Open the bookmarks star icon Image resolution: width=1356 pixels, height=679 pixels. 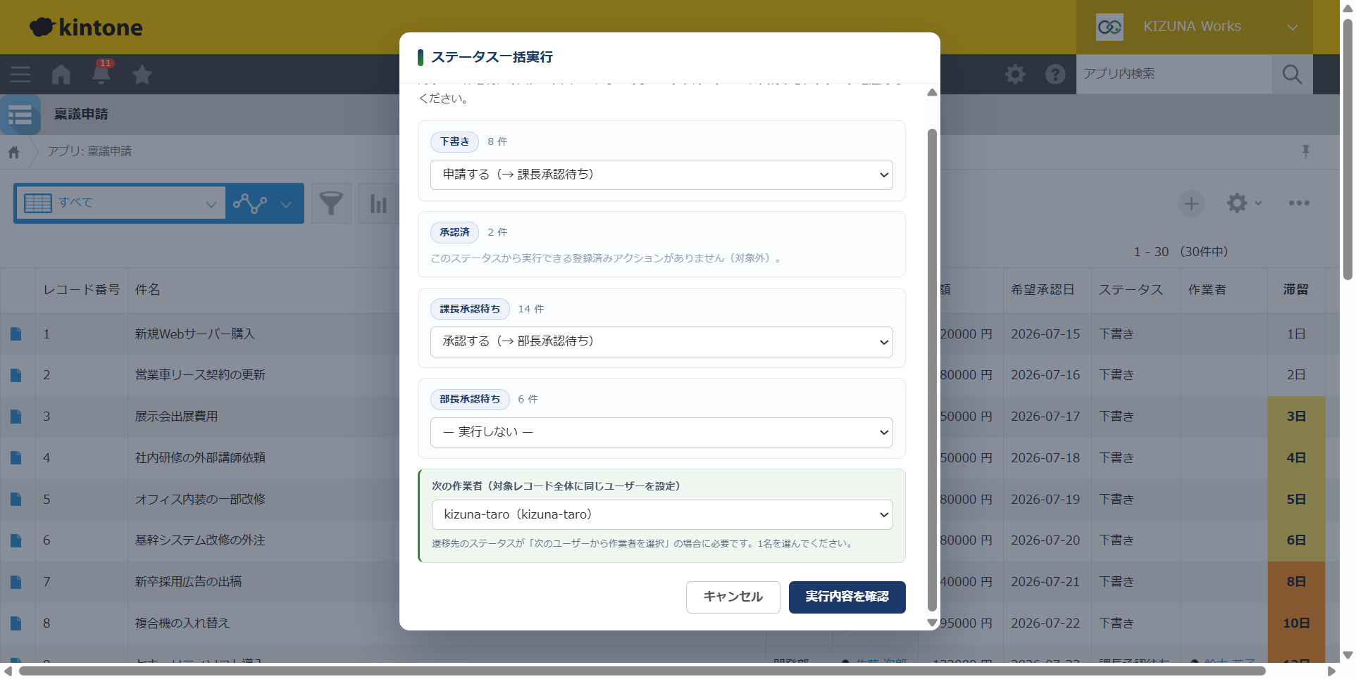click(x=142, y=75)
